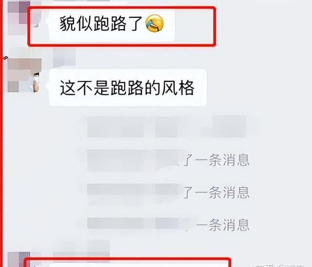Click the 知乎 watermark at bottom right
The height and width of the screenshot is (267, 312).
278,266
